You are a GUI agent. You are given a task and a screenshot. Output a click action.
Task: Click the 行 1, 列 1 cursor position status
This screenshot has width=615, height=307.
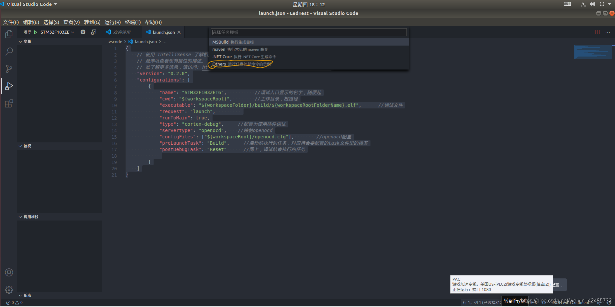click(482, 303)
